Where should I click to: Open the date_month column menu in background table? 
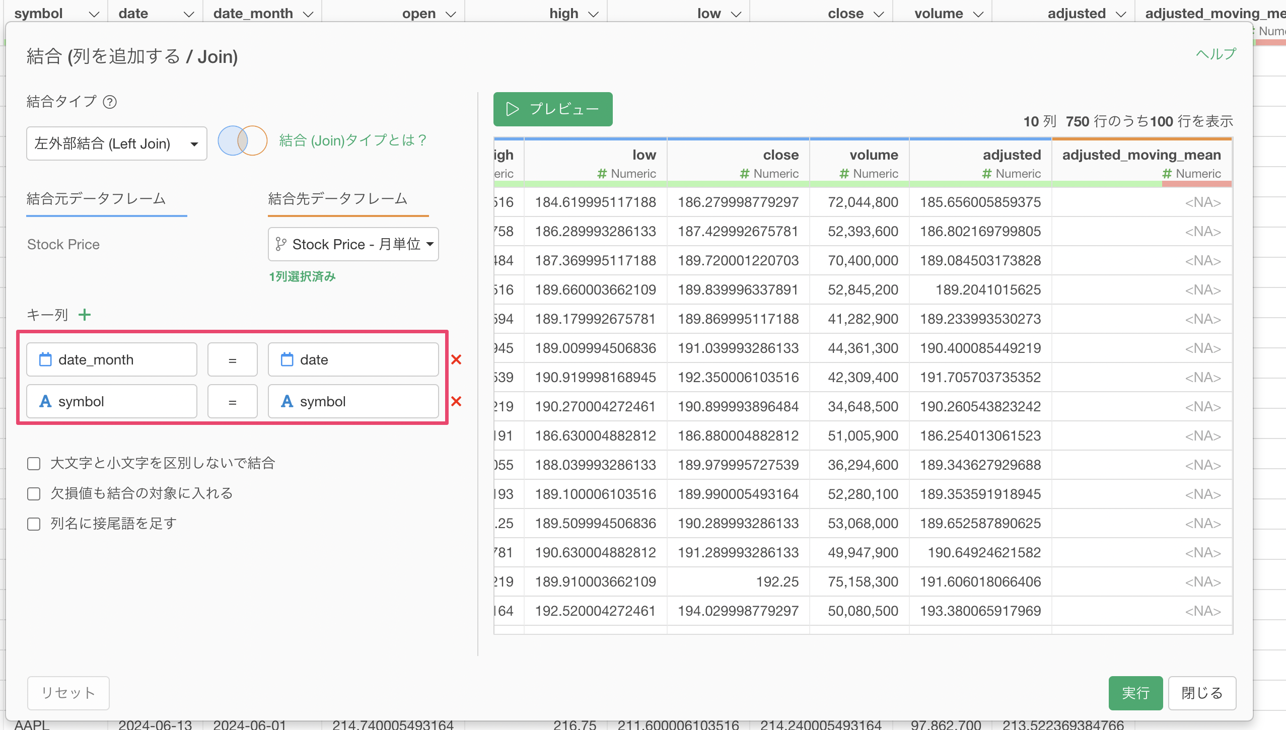(x=308, y=14)
